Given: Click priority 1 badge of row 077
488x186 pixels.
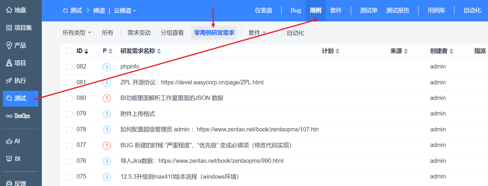Looking at the screenshot, I should coord(107,145).
